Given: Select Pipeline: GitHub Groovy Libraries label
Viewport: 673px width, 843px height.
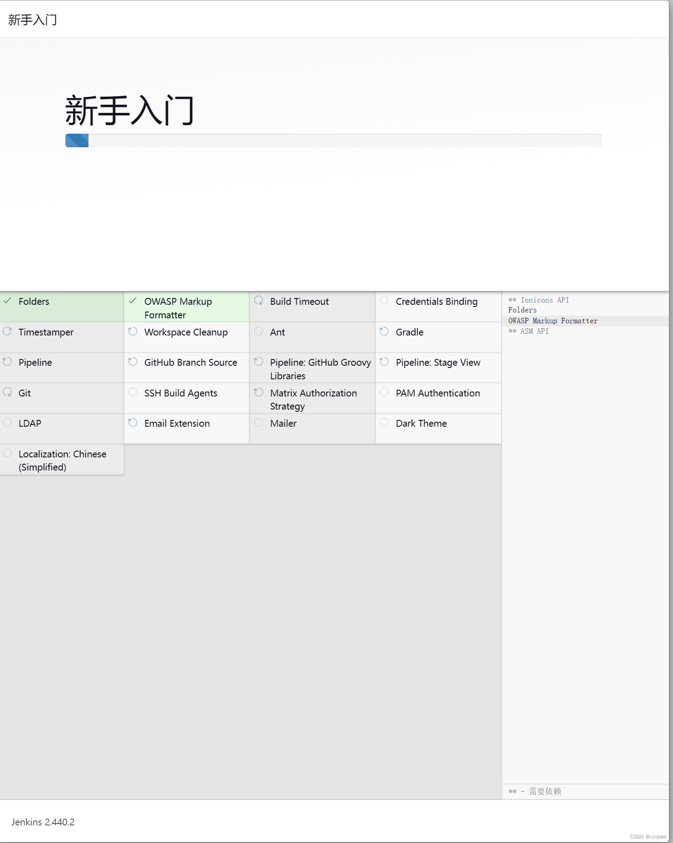Looking at the screenshot, I should tap(320, 369).
